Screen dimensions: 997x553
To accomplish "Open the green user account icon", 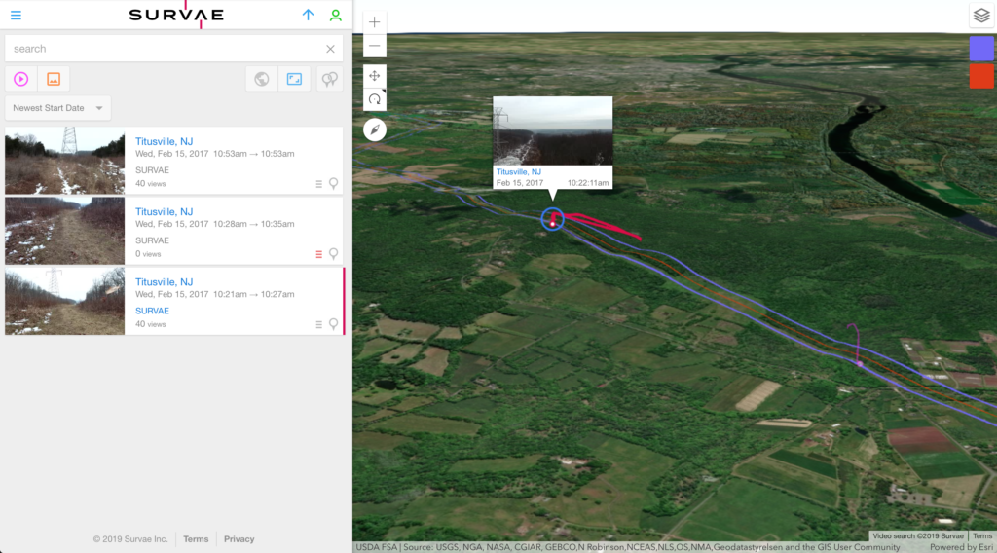I will click(336, 16).
